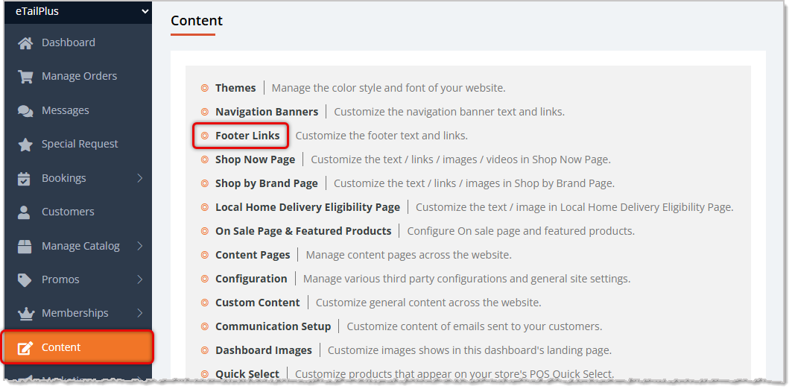Click text 'Customize the navigation banner text and links.'
The image size is (792, 392).
(x=449, y=112)
